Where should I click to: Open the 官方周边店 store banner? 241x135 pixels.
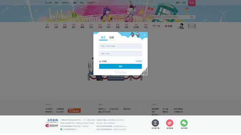74,110
